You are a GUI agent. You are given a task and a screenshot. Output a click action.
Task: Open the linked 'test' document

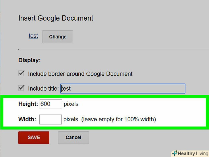[33, 36]
